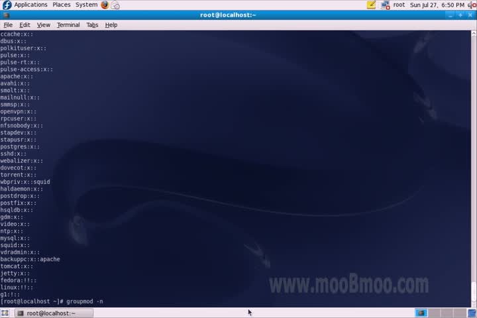This screenshot has height=318, width=477.
Task: Click the root user switcher in top panel
Action: 399,5
